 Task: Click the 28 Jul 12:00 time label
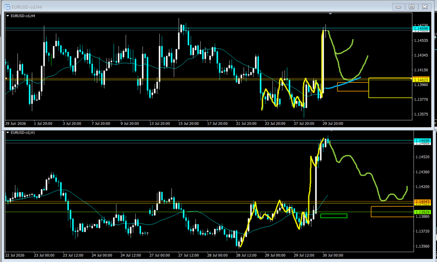click(246, 255)
